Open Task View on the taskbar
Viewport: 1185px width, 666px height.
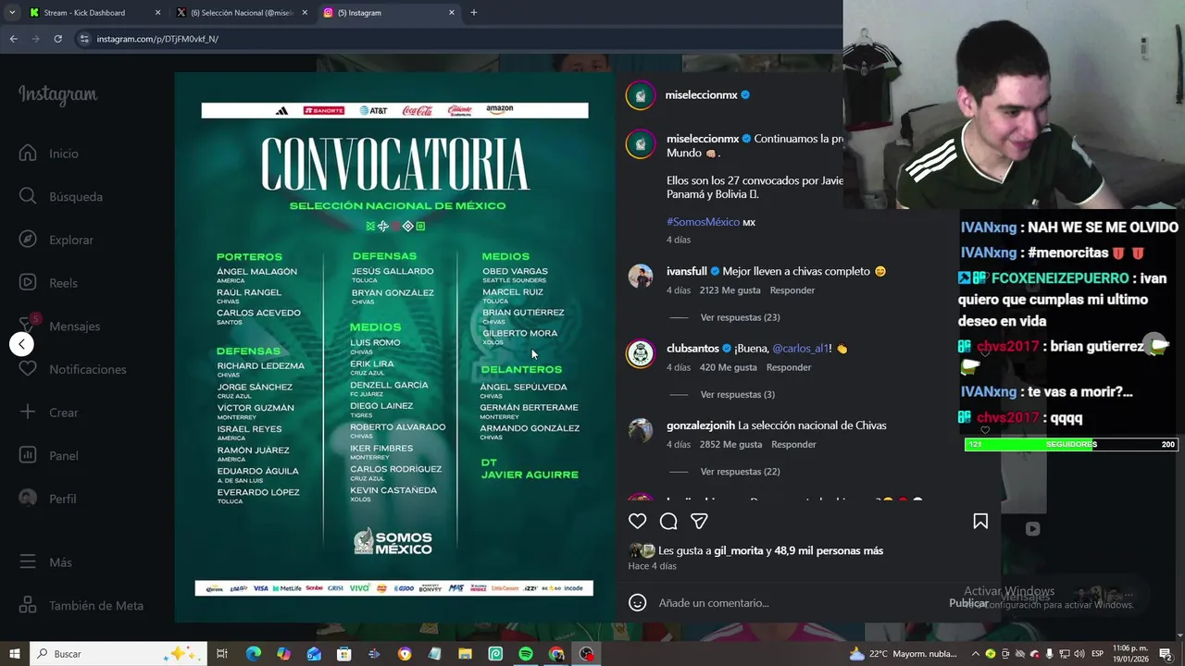pyautogui.click(x=222, y=654)
